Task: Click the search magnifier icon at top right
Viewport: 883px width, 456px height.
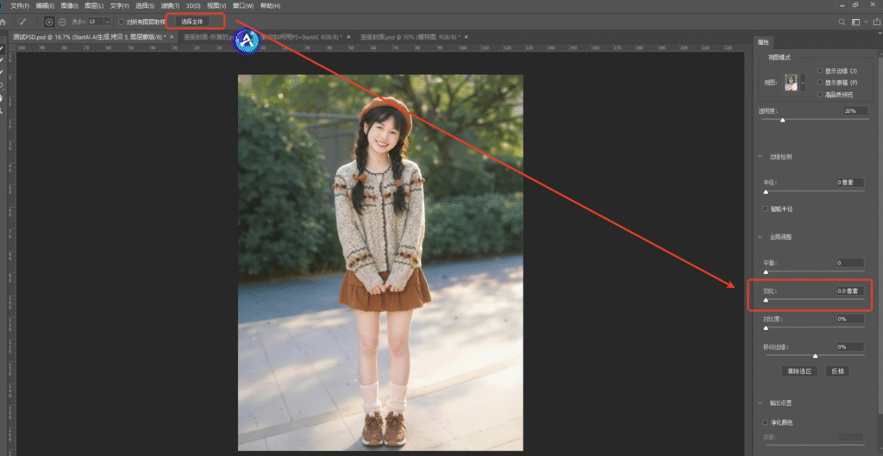Action: [x=842, y=22]
